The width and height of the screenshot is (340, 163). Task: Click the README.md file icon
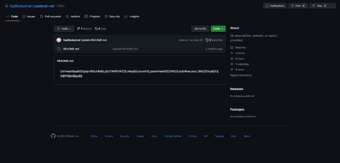pyautogui.click(x=59, y=49)
